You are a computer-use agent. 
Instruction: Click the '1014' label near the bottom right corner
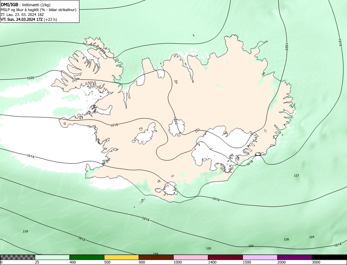click(338, 245)
